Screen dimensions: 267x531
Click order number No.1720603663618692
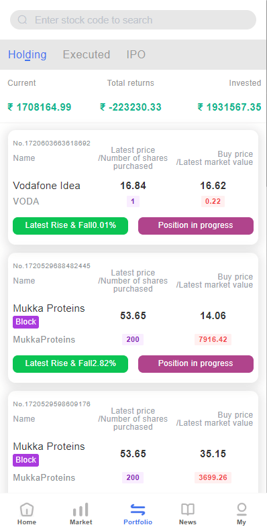(x=52, y=143)
